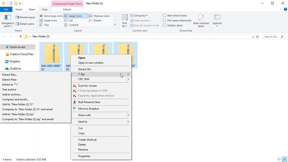Click the Up one level arrow

pos(21,36)
